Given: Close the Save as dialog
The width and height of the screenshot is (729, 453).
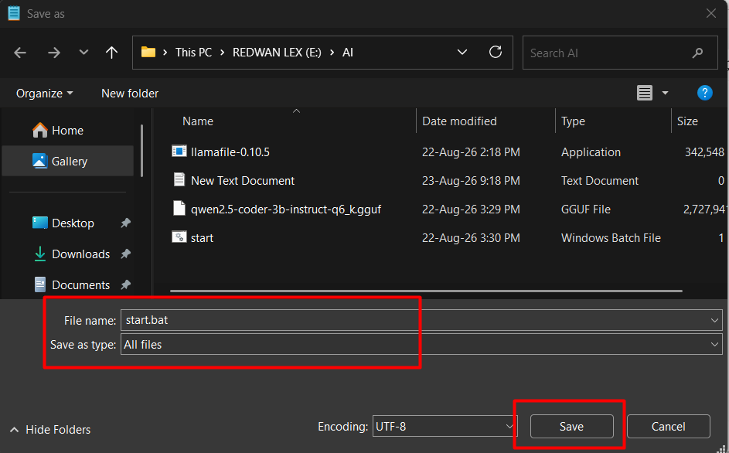Looking at the screenshot, I should 711,13.
